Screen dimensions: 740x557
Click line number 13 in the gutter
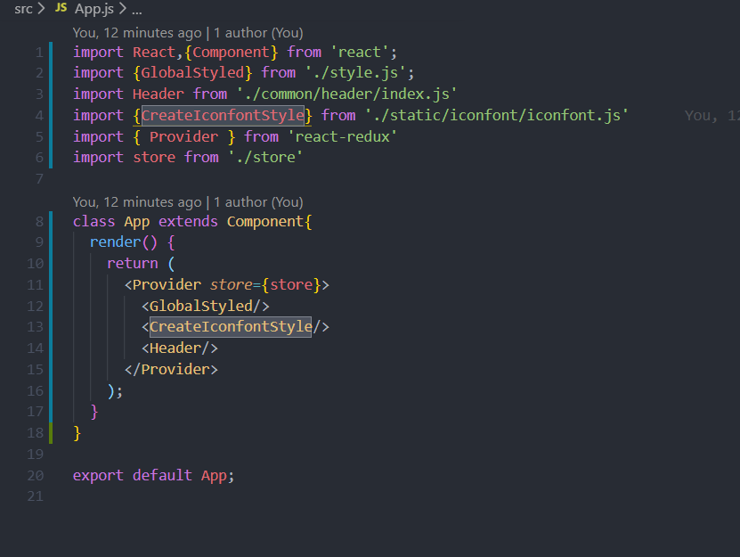[35, 326]
